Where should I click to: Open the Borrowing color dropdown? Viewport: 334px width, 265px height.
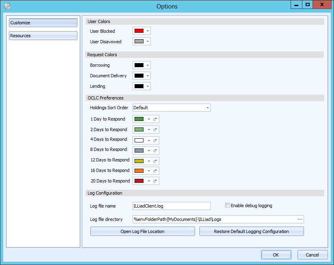click(148, 65)
